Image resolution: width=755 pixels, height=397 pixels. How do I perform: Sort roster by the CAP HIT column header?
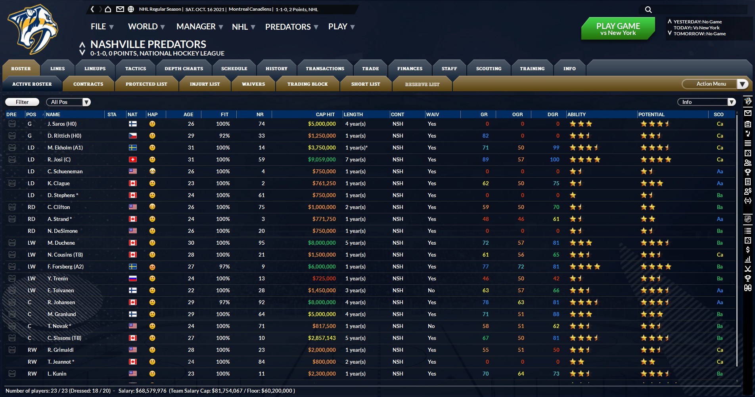325,115
